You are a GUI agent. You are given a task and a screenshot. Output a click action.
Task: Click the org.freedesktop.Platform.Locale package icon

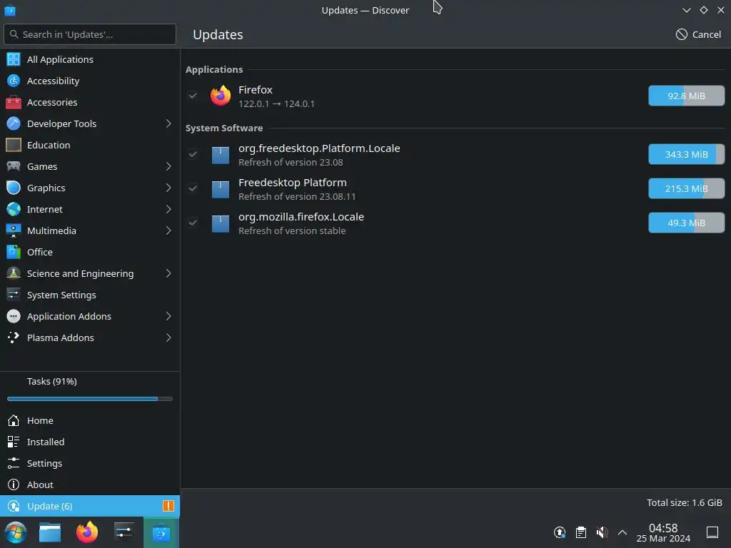[221, 155]
